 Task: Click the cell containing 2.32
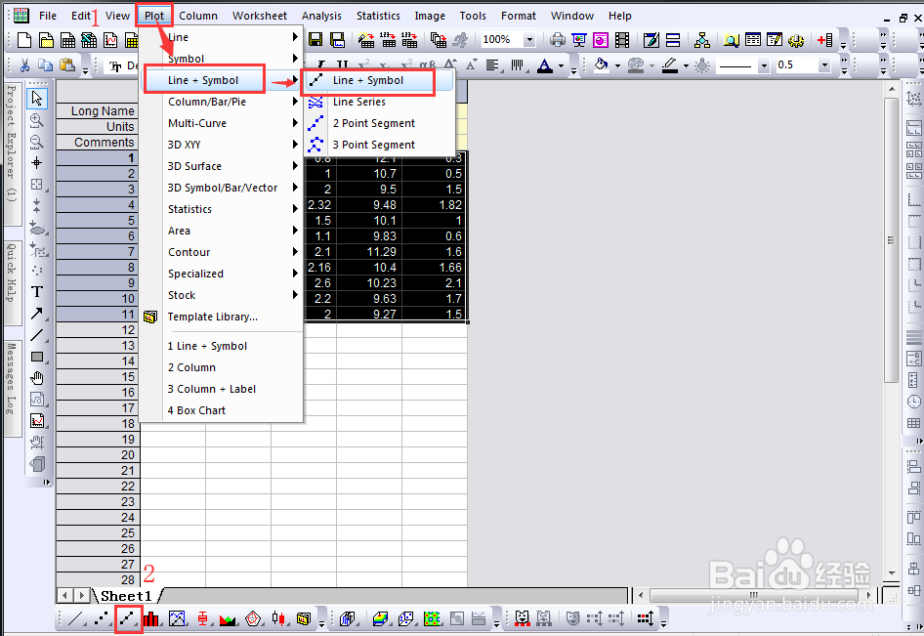320,205
